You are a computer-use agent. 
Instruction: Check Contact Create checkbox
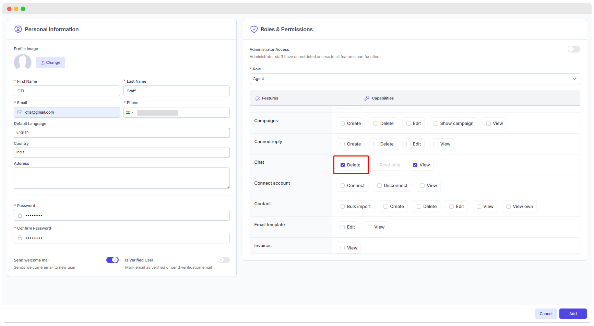click(x=385, y=207)
